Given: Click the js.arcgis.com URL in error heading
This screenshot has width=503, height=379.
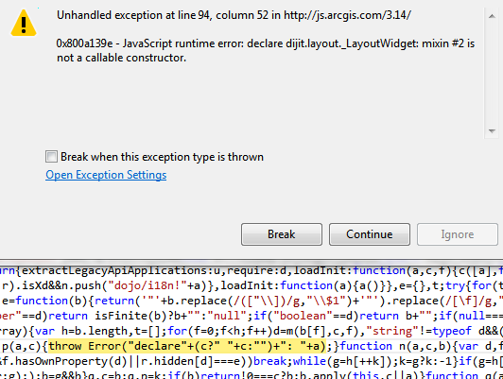Looking at the screenshot, I should [x=347, y=15].
